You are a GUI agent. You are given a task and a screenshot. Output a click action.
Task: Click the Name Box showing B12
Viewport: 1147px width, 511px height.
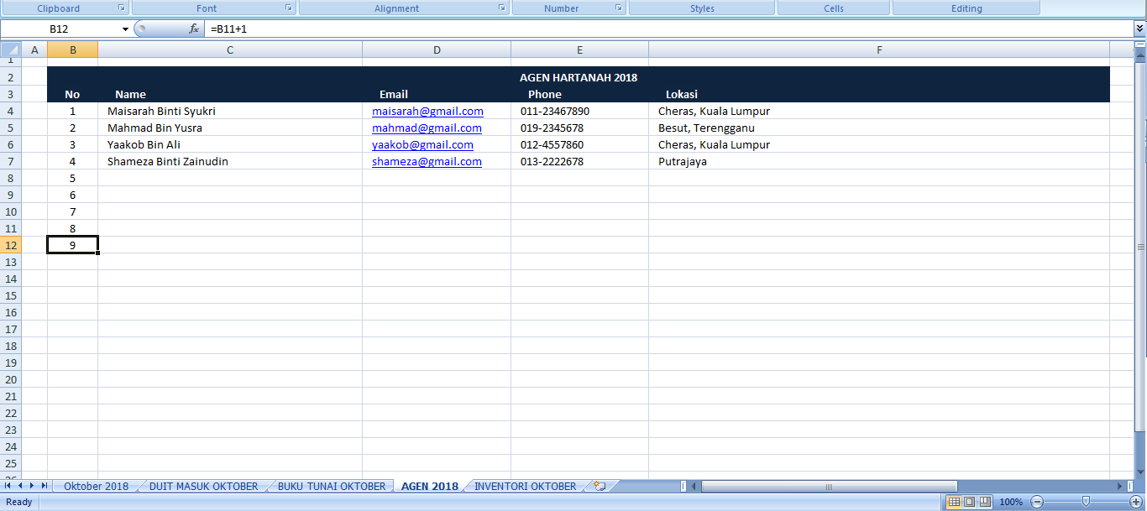(x=60, y=29)
